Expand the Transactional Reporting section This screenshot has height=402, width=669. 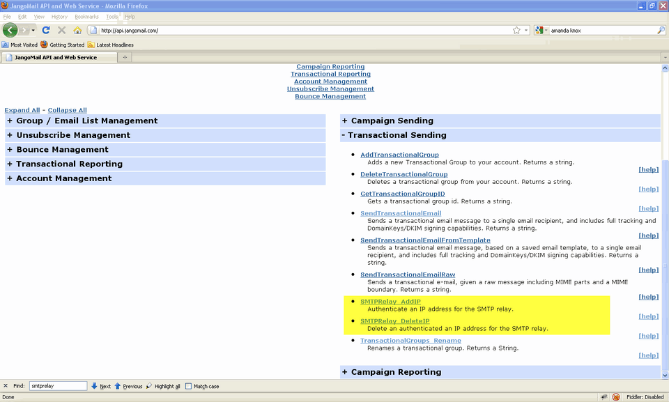pos(165,164)
